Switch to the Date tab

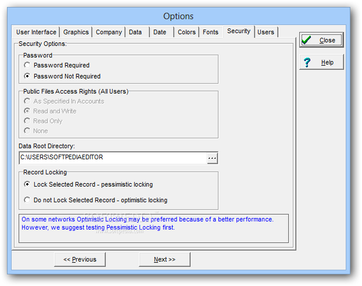pyautogui.click(x=162, y=32)
